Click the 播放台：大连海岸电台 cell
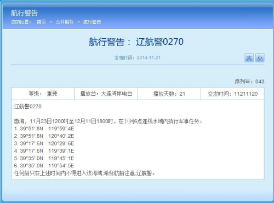Screen dimensions: 274x203 (x=106, y=94)
